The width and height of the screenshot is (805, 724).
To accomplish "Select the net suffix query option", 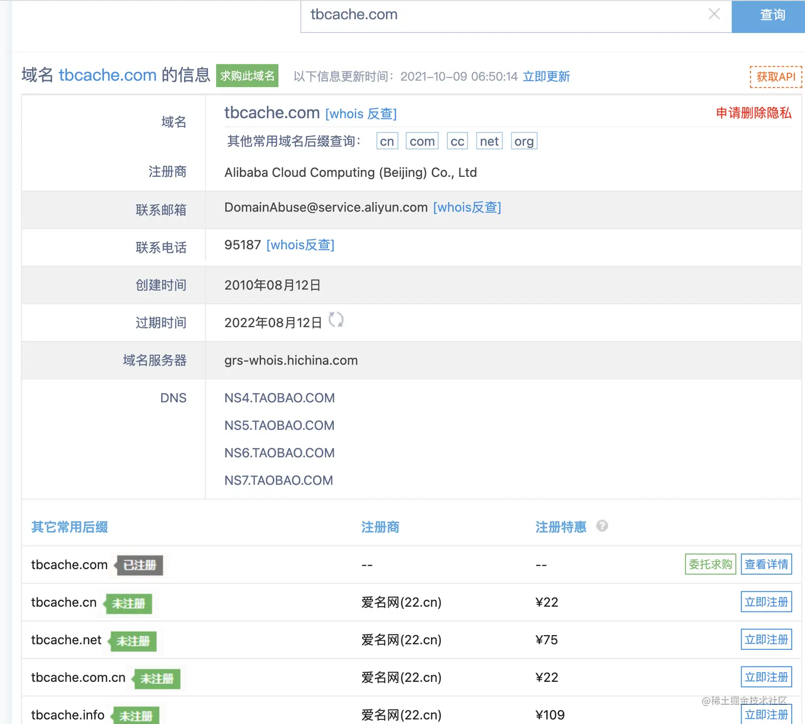I will click(x=489, y=141).
